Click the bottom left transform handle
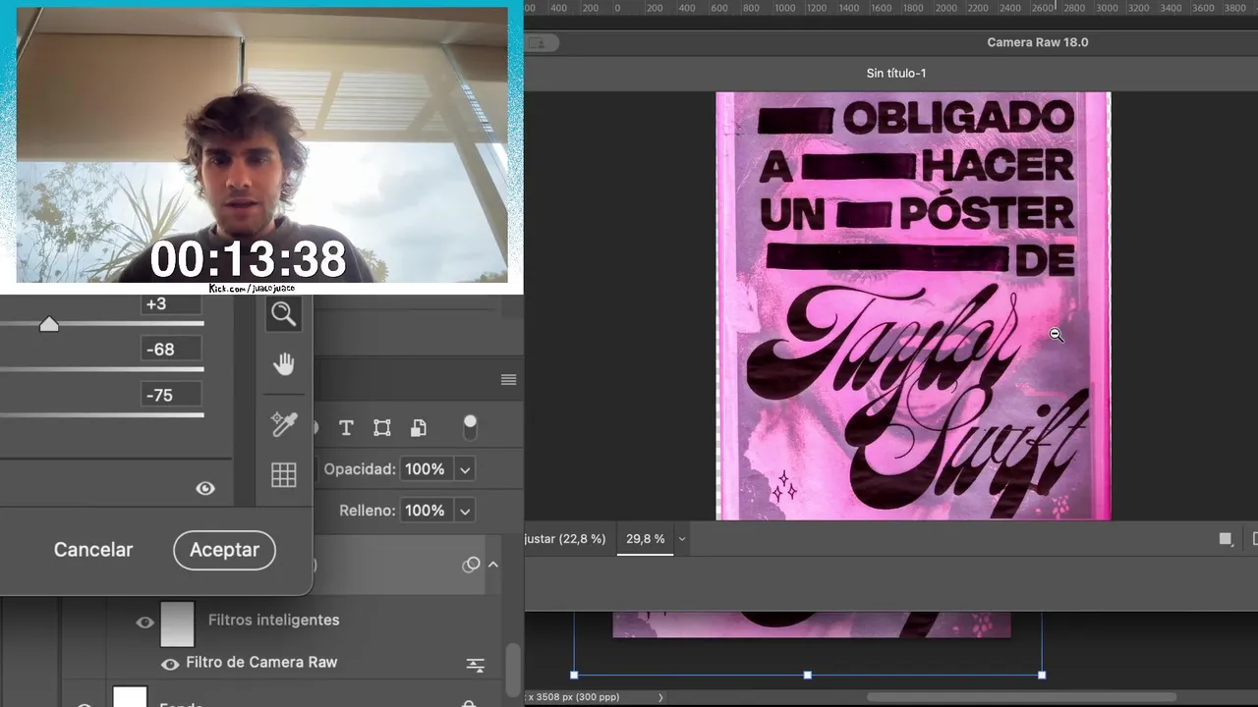 click(574, 675)
